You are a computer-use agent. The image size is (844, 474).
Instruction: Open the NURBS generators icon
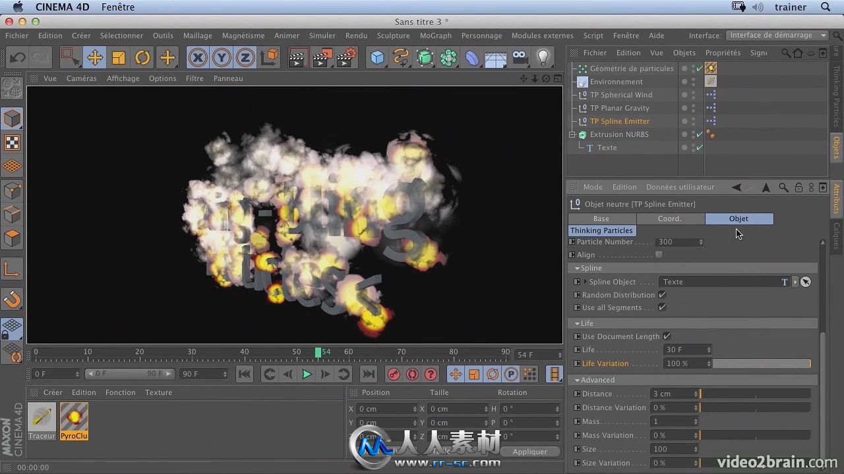425,58
